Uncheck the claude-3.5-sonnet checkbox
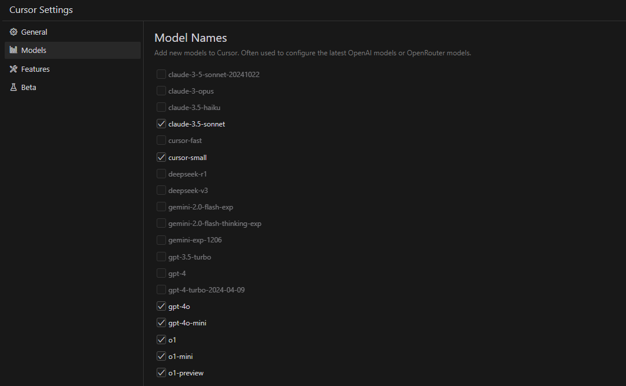The image size is (626, 386). pos(161,124)
